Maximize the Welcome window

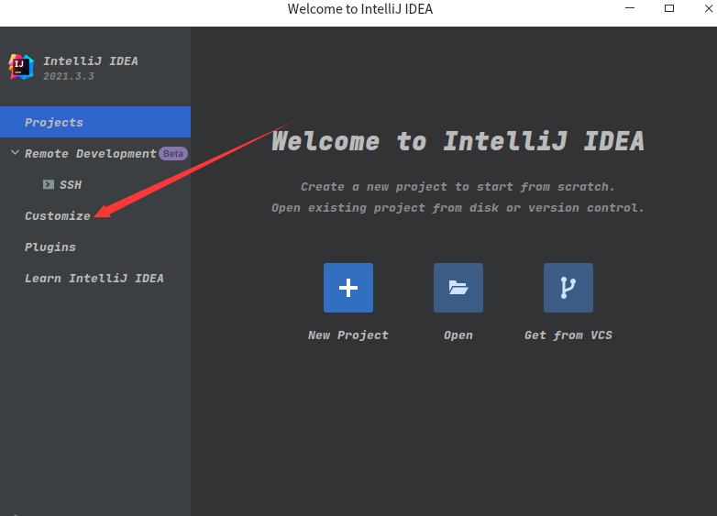tap(669, 8)
